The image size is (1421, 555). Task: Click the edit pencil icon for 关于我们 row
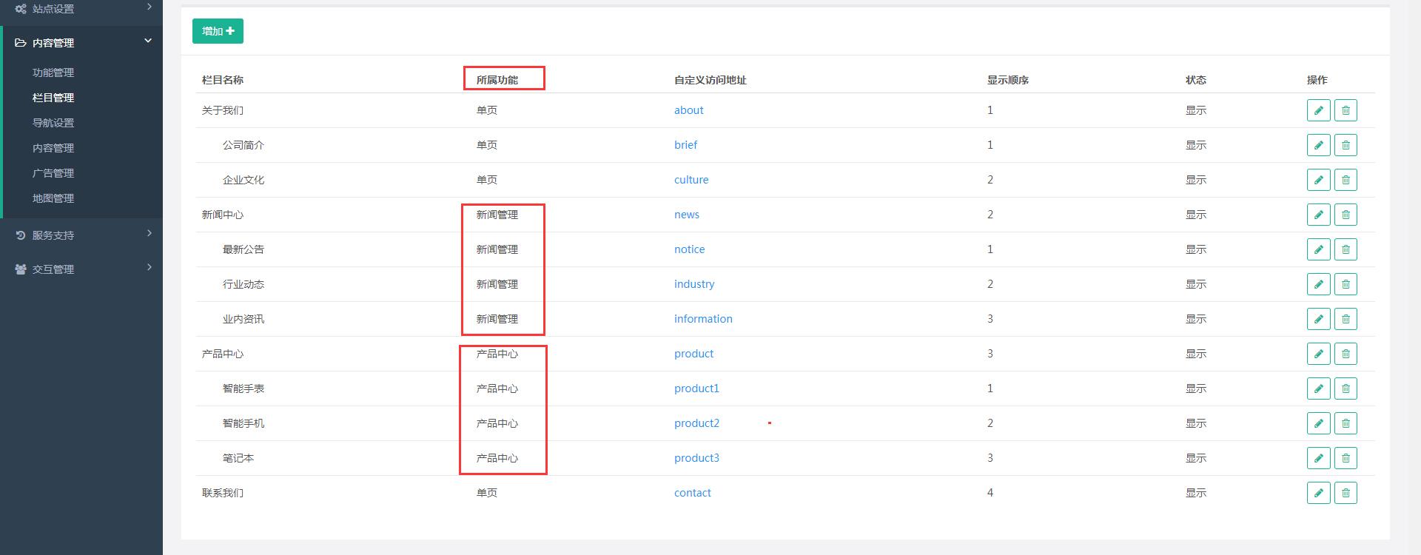[x=1318, y=110]
